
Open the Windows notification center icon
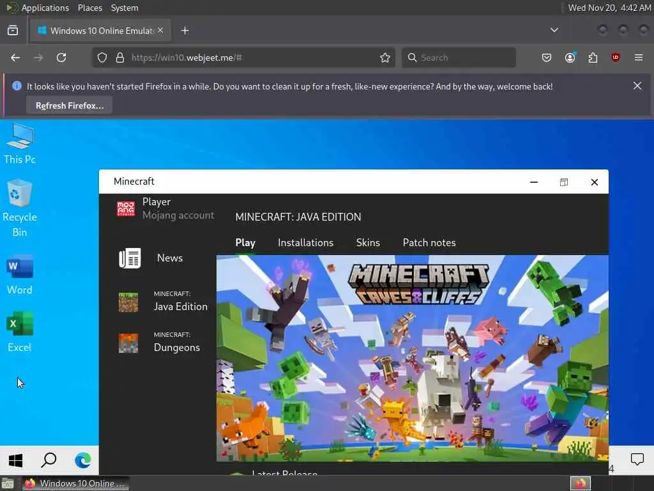tap(637, 459)
